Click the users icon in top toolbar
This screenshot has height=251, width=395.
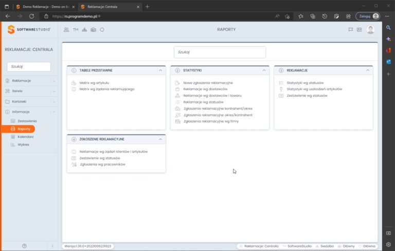(66, 30)
